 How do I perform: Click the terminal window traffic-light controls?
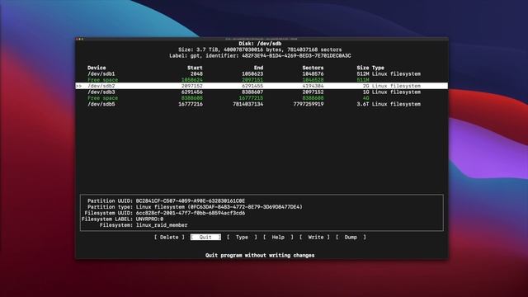(x=80, y=39)
